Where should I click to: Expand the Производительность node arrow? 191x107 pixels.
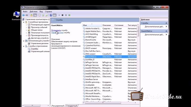point(27,35)
